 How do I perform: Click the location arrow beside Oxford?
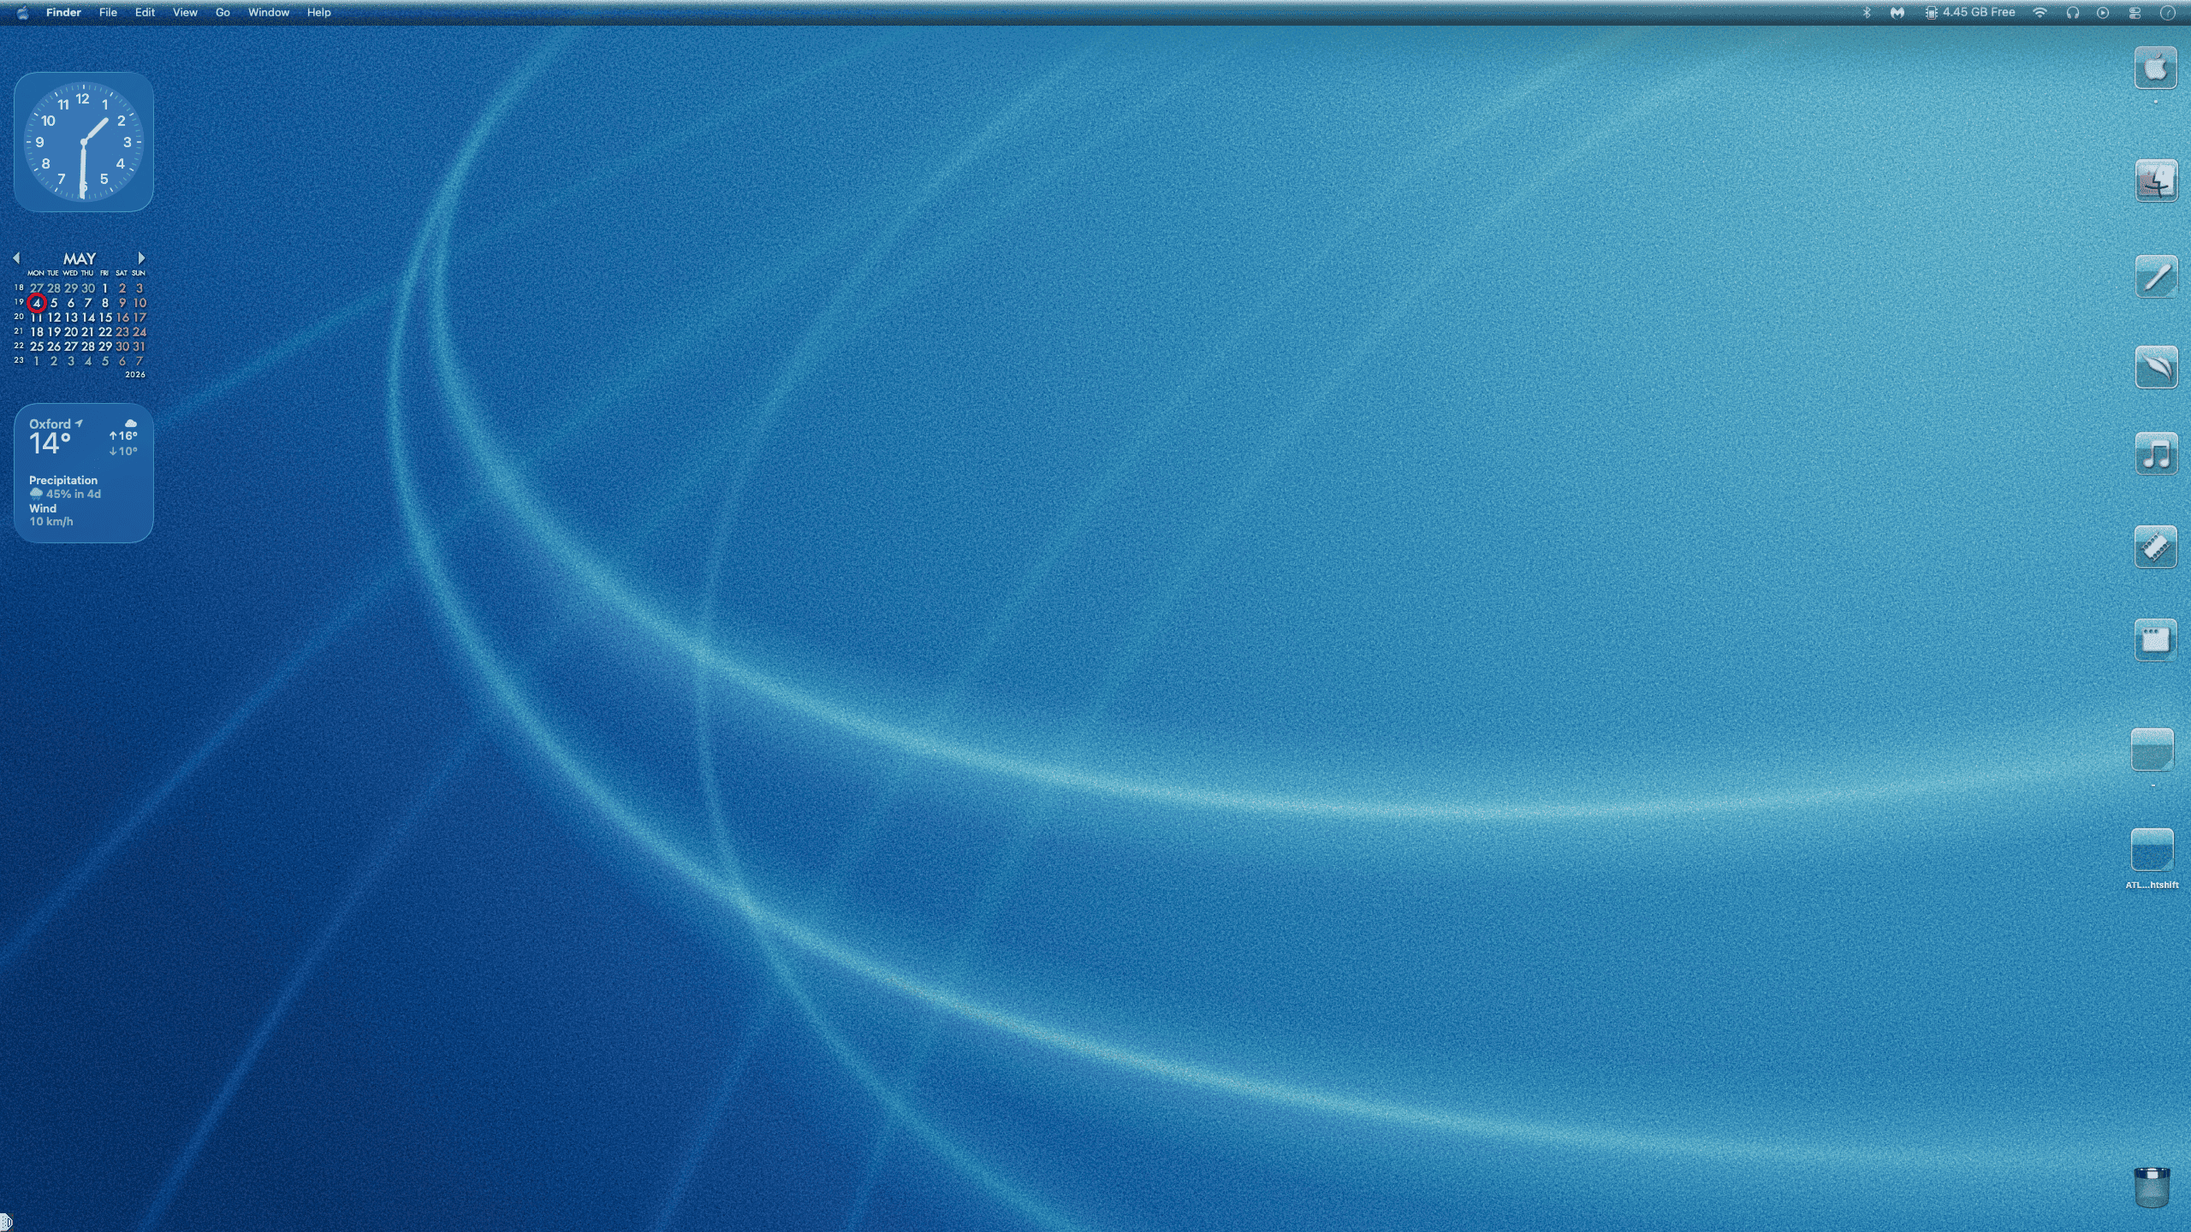pyautogui.click(x=79, y=423)
